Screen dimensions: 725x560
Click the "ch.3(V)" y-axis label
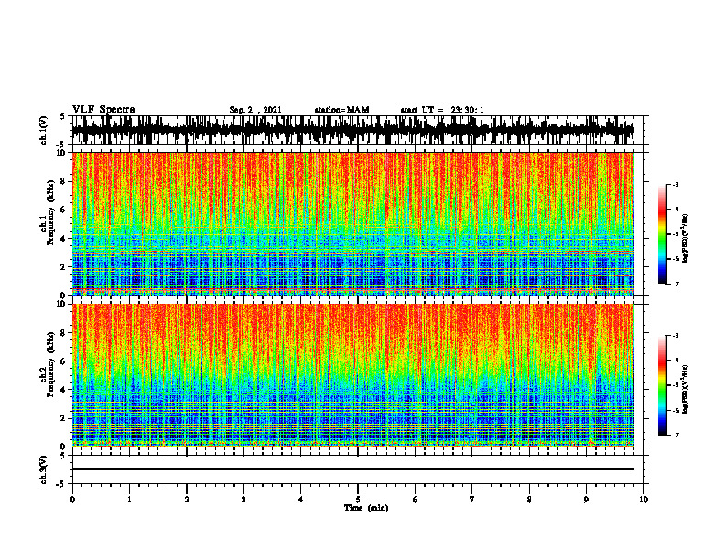pyautogui.click(x=44, y=469)
